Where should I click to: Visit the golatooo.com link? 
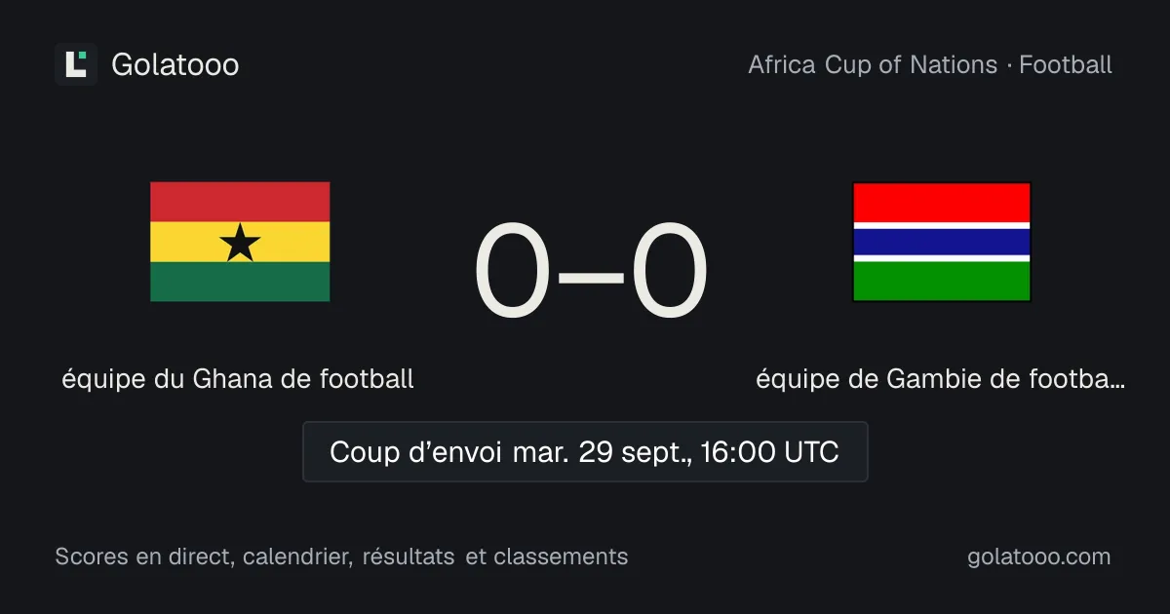(x=1039, y=556)
